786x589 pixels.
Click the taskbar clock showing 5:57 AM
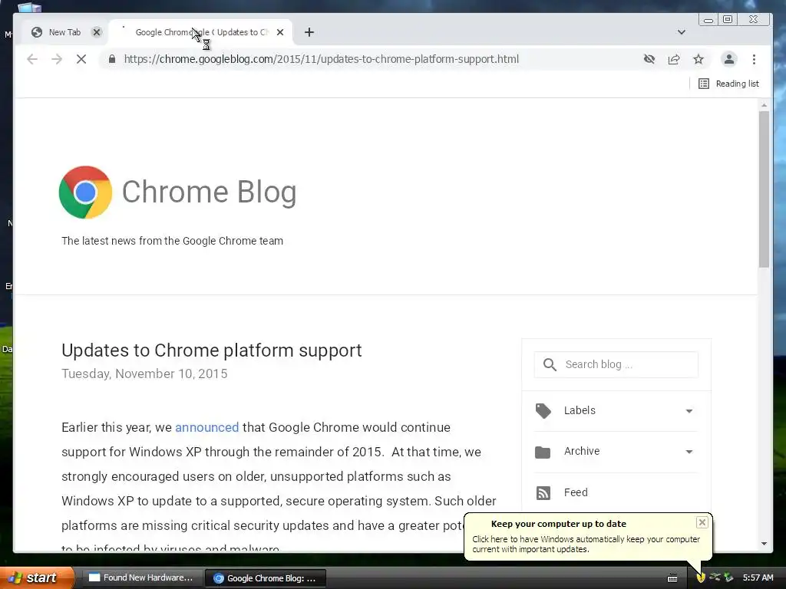758,577
